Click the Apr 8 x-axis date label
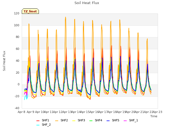 [x=21, y=112]
